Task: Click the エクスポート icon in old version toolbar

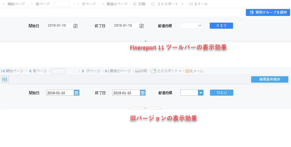Action: 154,71
